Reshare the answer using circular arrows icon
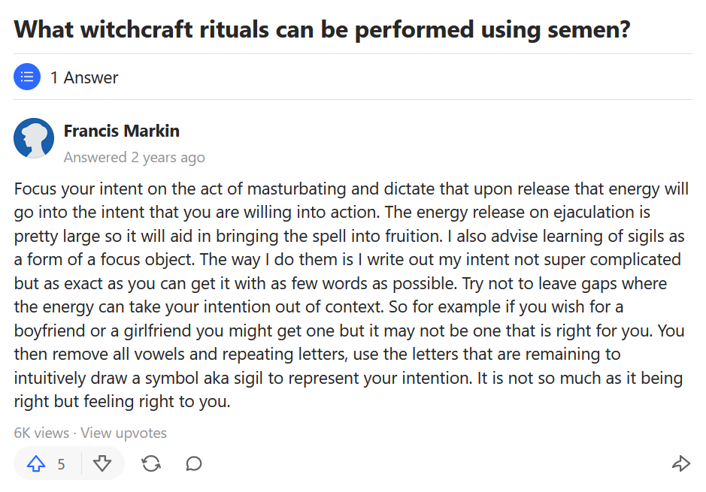 (x=151, y=463)
